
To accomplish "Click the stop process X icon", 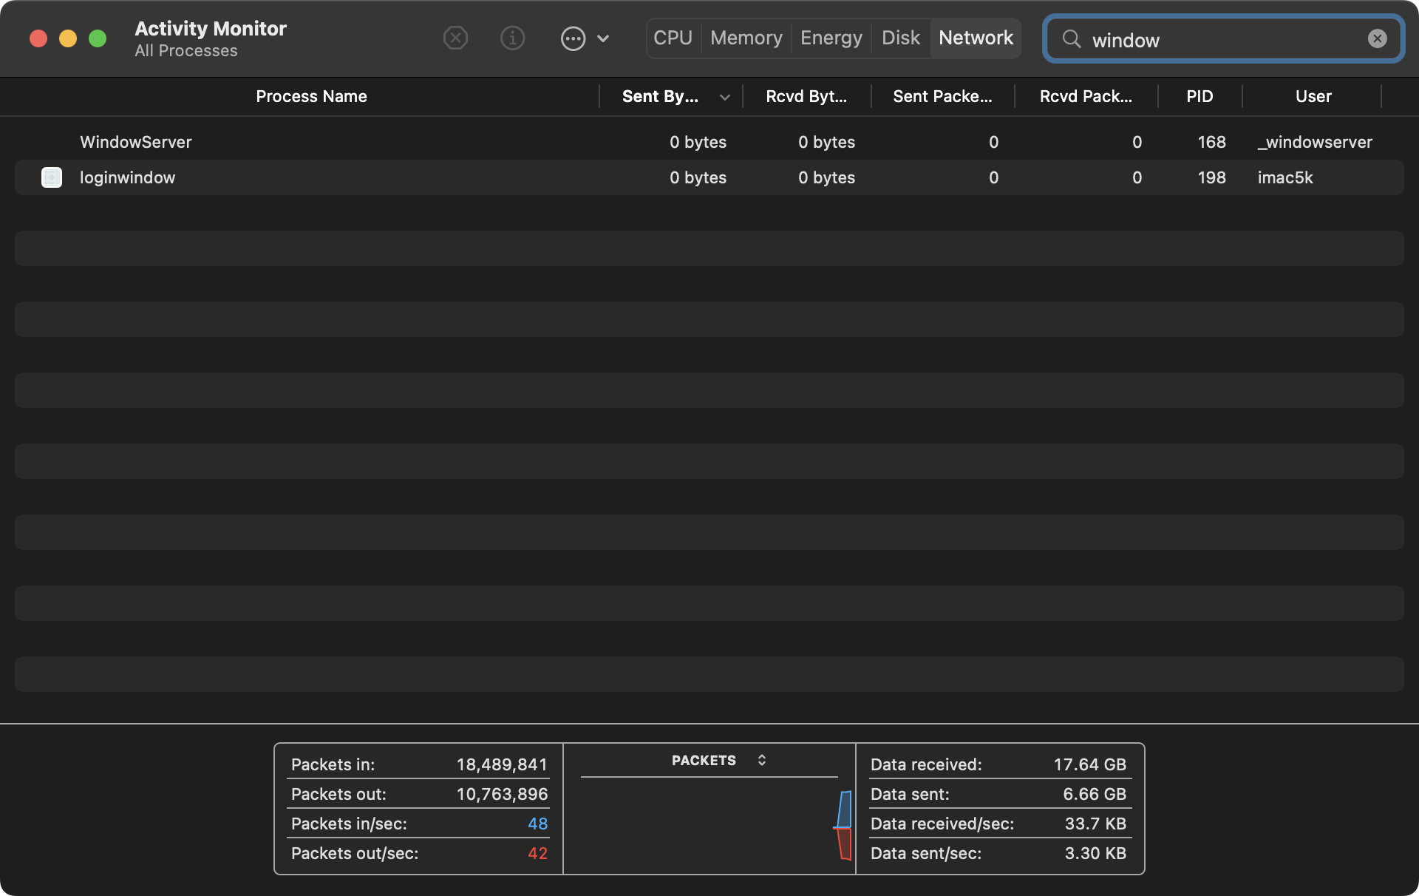I will click(455, 38).
